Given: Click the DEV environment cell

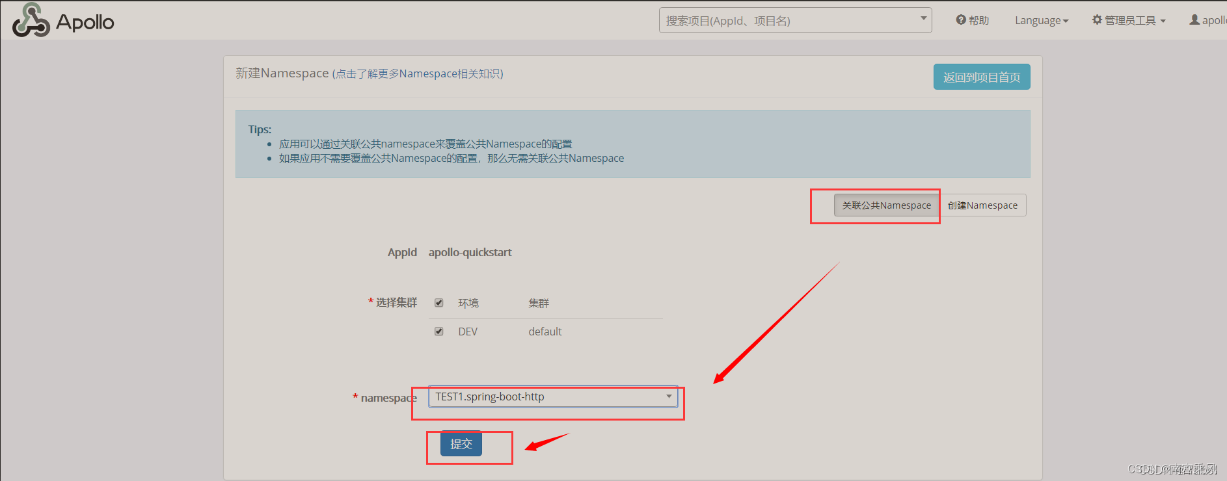Looking at the screenshot, I should coord(468,331).
